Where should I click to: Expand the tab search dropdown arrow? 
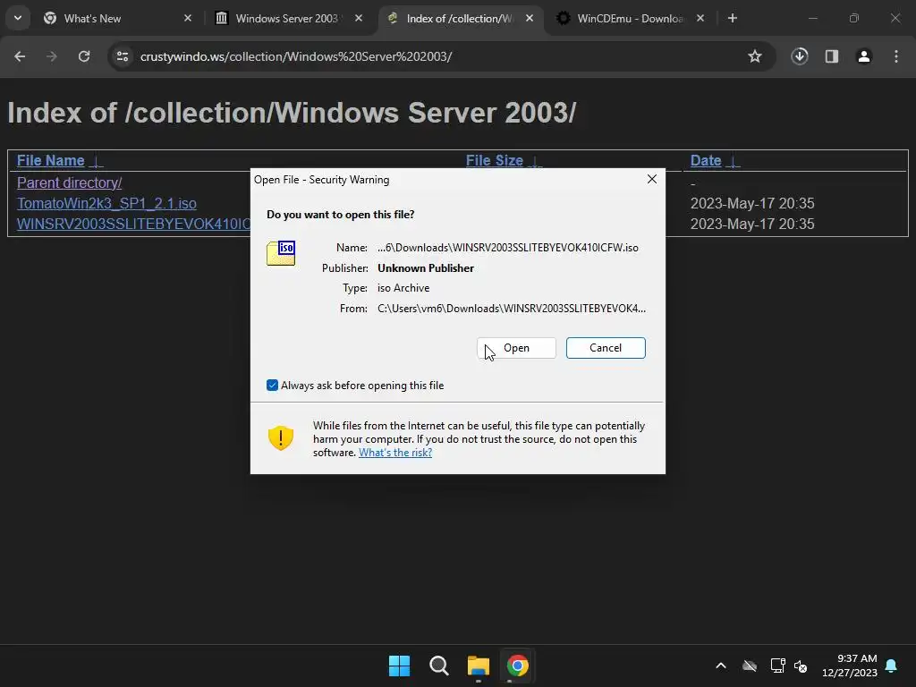[18, 18]
